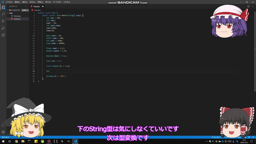Screen dimensions: 256x144
Task: Click the boolean bool = true; line
Action: point(56,56)
